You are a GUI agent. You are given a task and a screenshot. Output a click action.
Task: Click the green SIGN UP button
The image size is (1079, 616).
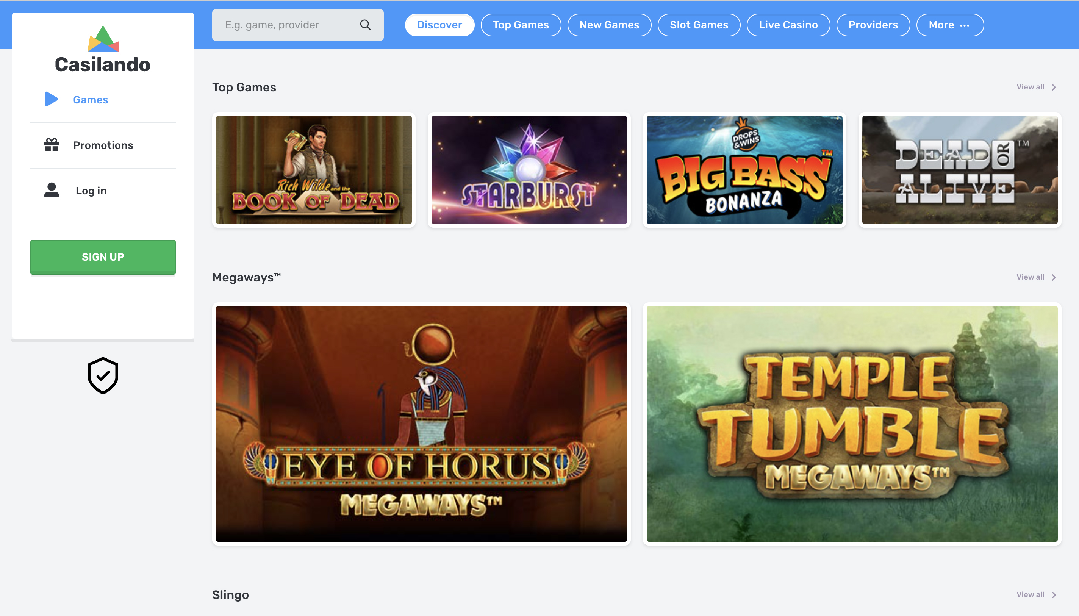[103, 257]
